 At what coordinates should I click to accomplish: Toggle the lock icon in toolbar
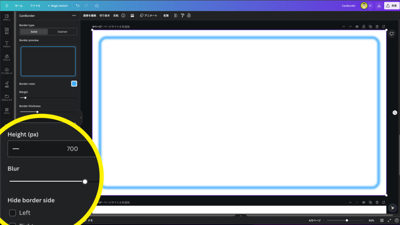189,15
